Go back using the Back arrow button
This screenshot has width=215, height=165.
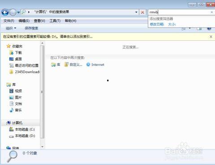click(x=5, y=13)
